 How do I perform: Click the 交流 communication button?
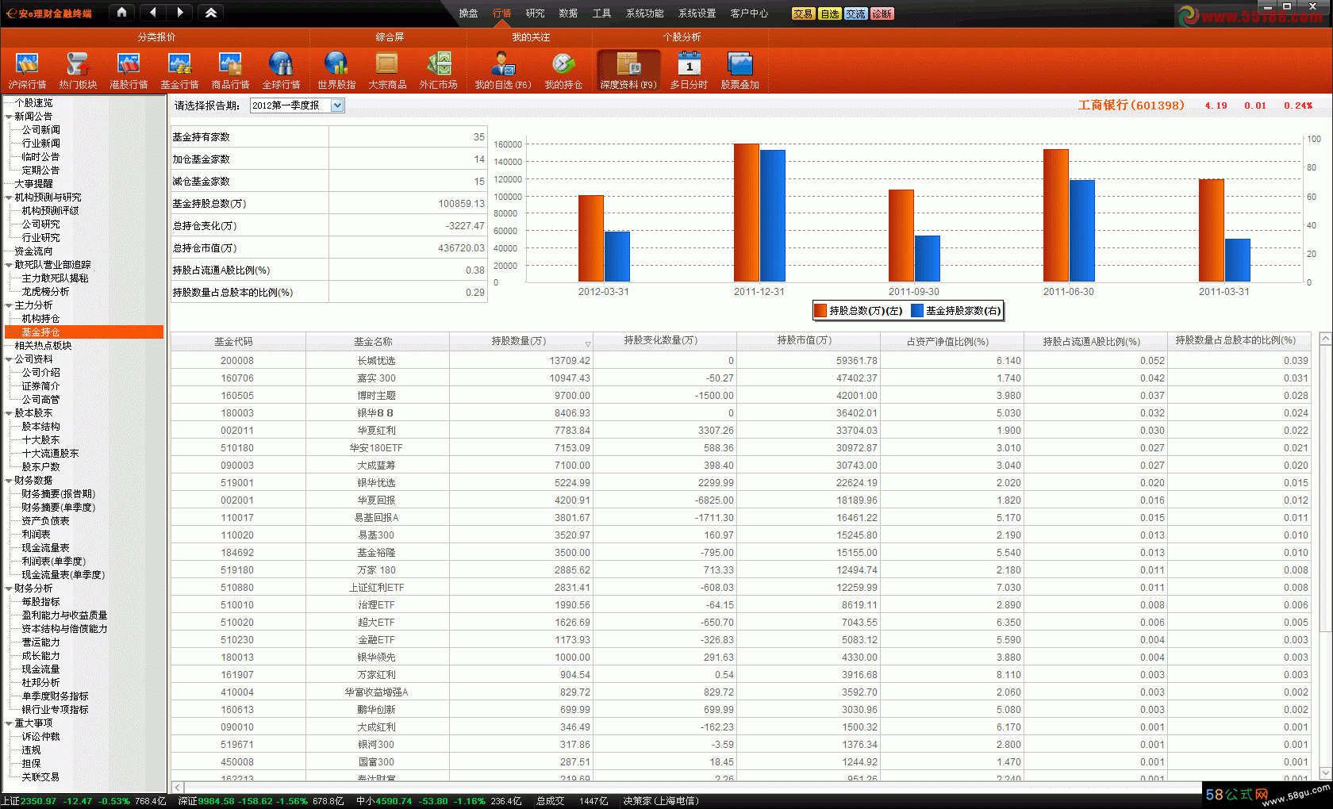pos(856,13)
